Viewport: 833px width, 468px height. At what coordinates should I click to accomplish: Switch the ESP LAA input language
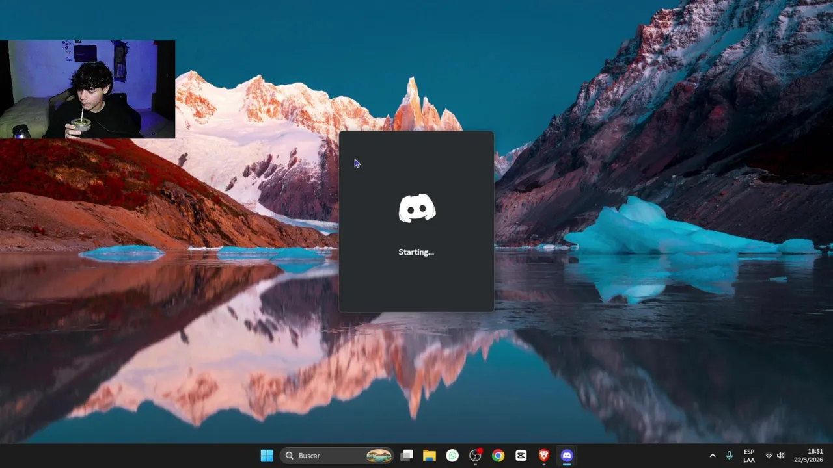(x=749, y=456)
